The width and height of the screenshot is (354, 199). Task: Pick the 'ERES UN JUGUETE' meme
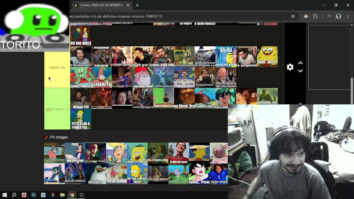(x=75, y=174)
